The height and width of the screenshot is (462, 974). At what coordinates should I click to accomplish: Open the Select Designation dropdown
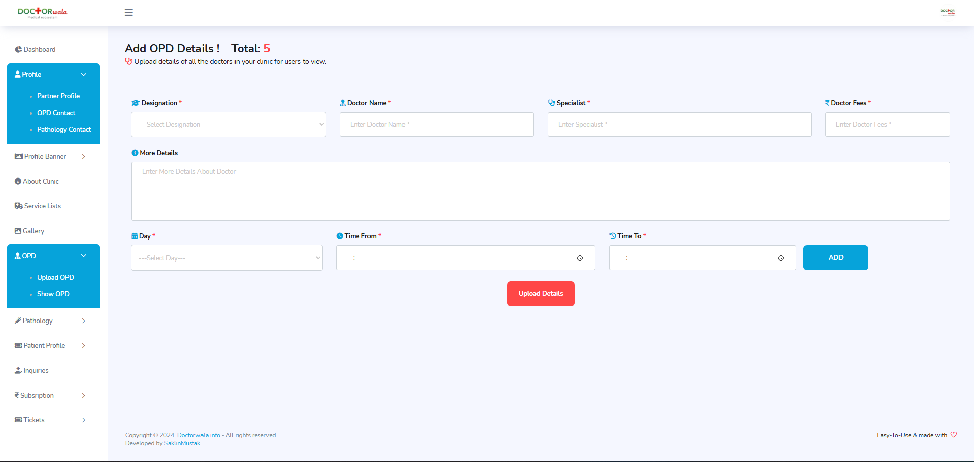(228, 124)
